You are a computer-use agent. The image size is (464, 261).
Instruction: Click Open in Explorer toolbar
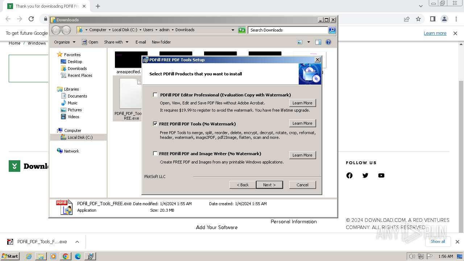point(90,42)
